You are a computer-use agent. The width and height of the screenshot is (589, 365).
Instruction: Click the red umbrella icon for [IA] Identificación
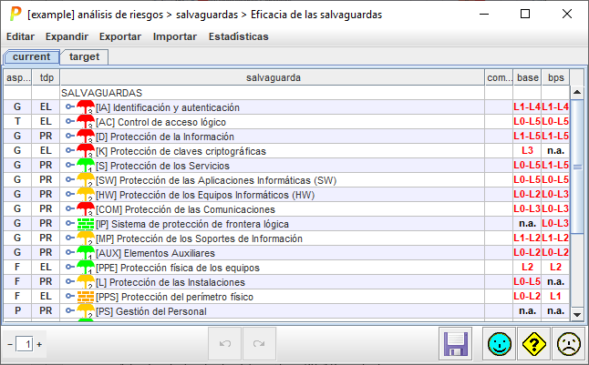coord(85,107)
